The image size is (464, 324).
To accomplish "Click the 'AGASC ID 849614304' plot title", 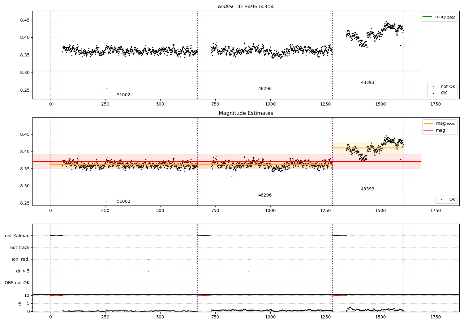I will click(x=246, y=7).
